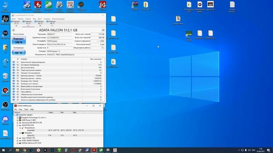Open the View menu in HWMonitor
Viewport: 273px width, 153px height.
[20, 110]
